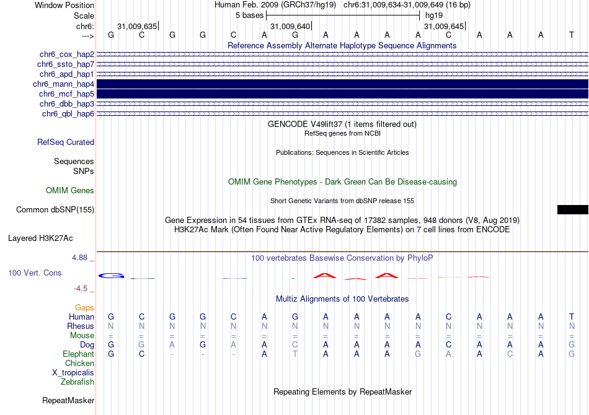Open Repeating Elements by RepeatMasker title
The width and height of the screenshot is (589, 415).
(343, 391)
